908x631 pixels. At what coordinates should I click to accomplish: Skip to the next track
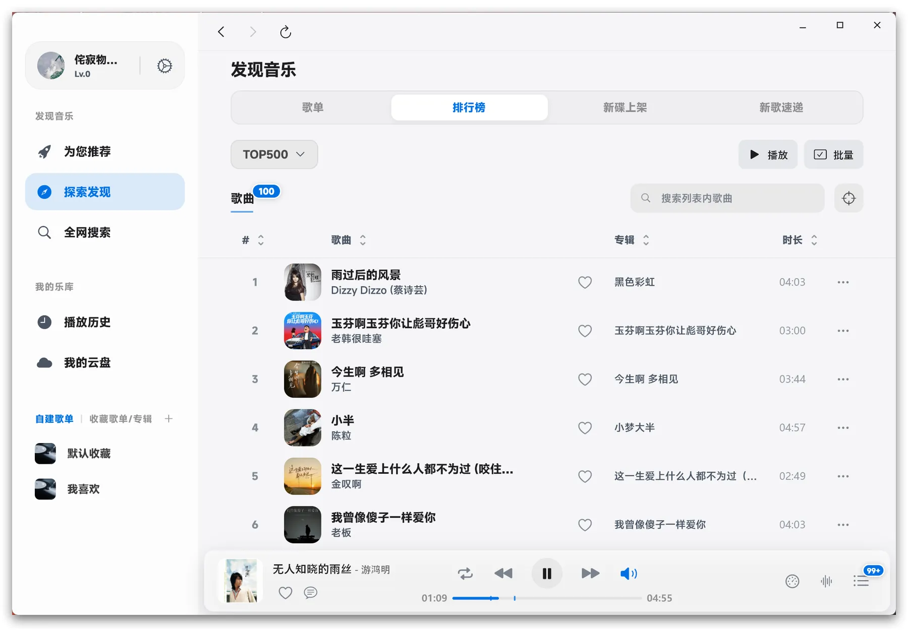pyautogui.click(x=590, y=574)
